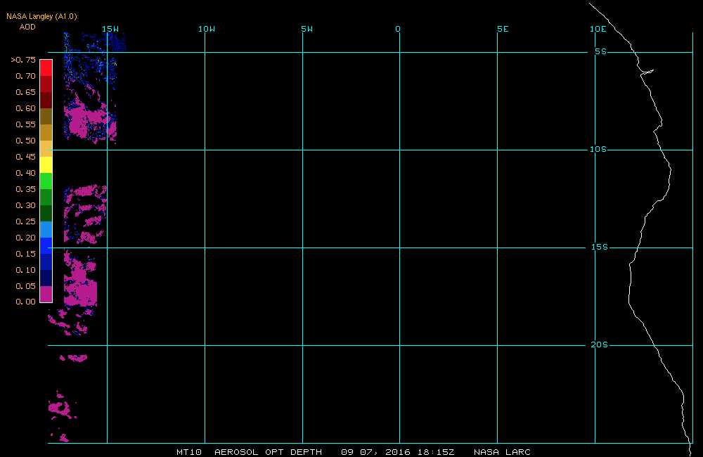703x457 pixels.
Task: Select the '0.15' legend value
Action: (x=25, y=253)
